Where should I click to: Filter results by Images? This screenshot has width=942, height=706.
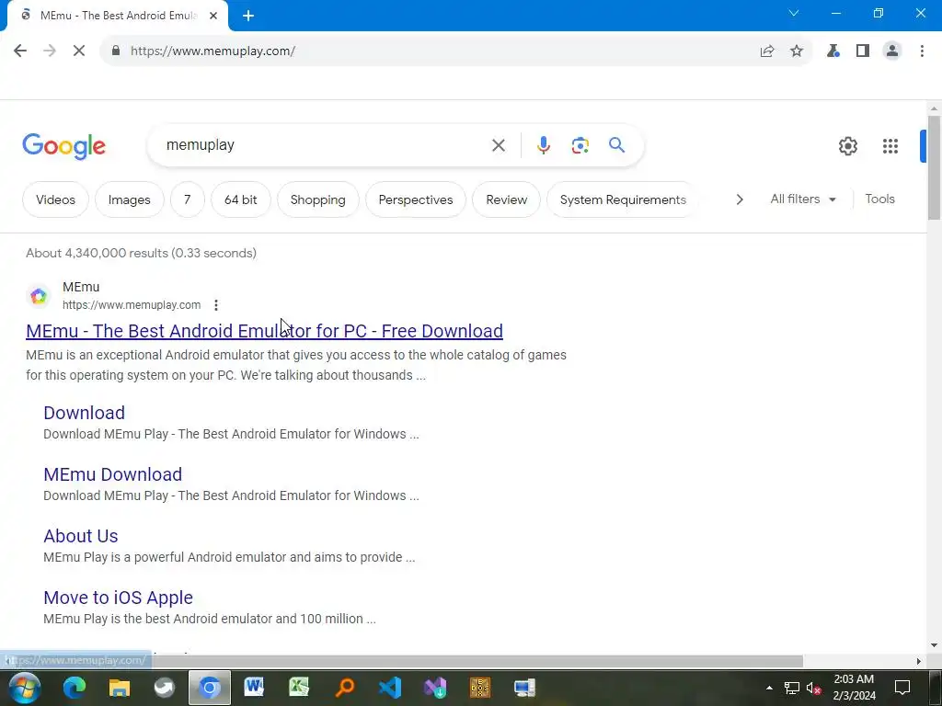[129, 199]
